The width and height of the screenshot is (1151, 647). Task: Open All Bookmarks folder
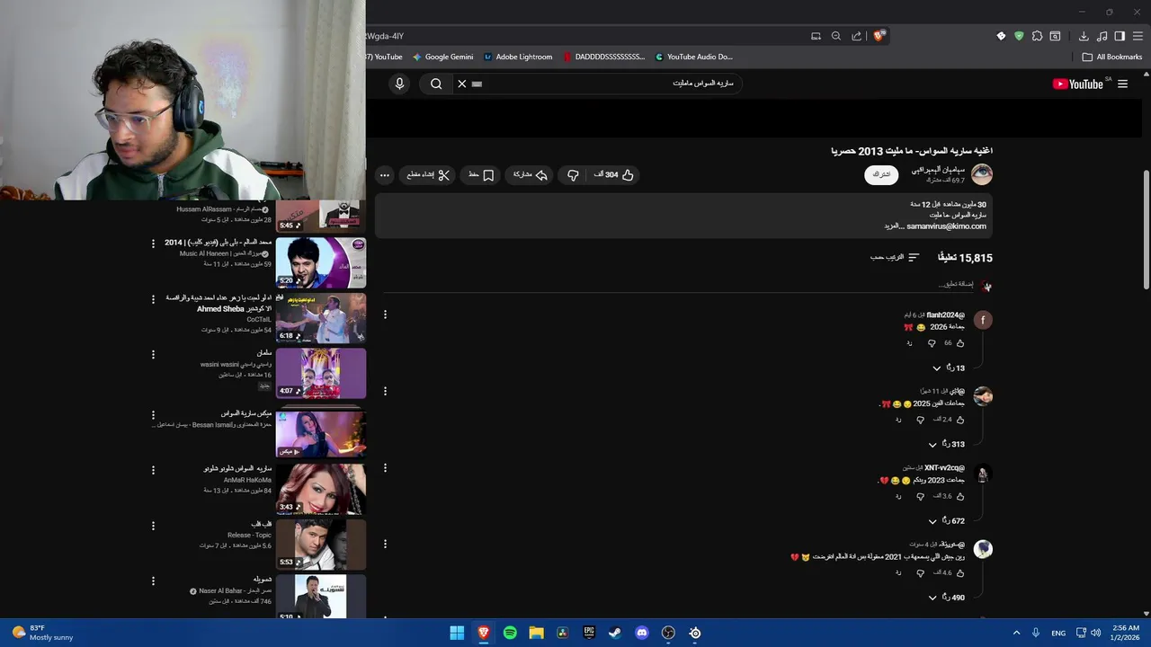pyautogui.click(x=1112, y=57)
